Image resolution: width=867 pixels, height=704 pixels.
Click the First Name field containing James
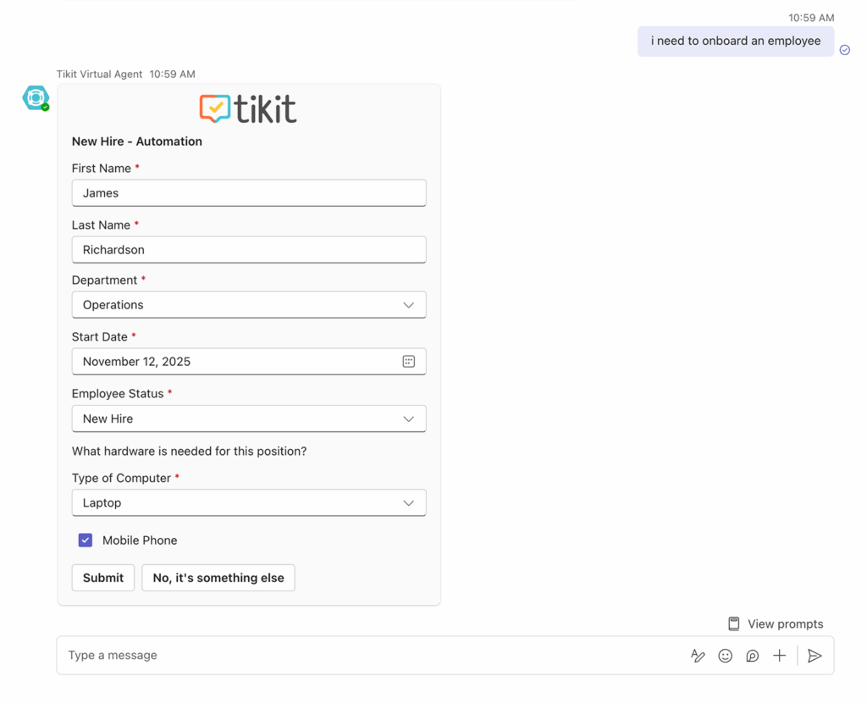pyautogui.click(x=248, y=192)
